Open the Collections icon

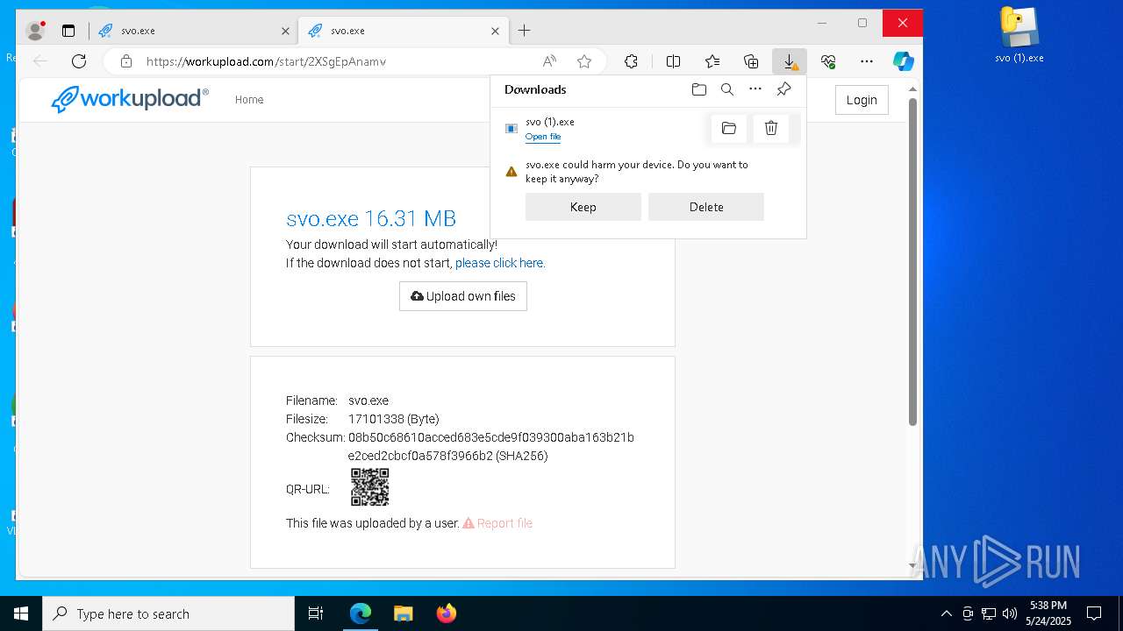pyautogui.click(x=751, y=61)
